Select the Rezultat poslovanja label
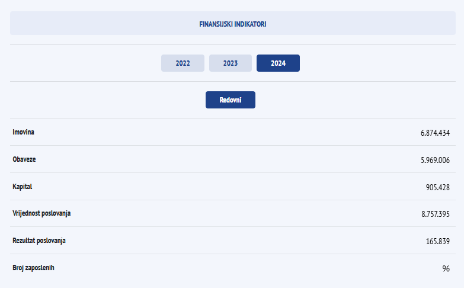The width and height of the screenshot is (464, 288). click(39, 240)
